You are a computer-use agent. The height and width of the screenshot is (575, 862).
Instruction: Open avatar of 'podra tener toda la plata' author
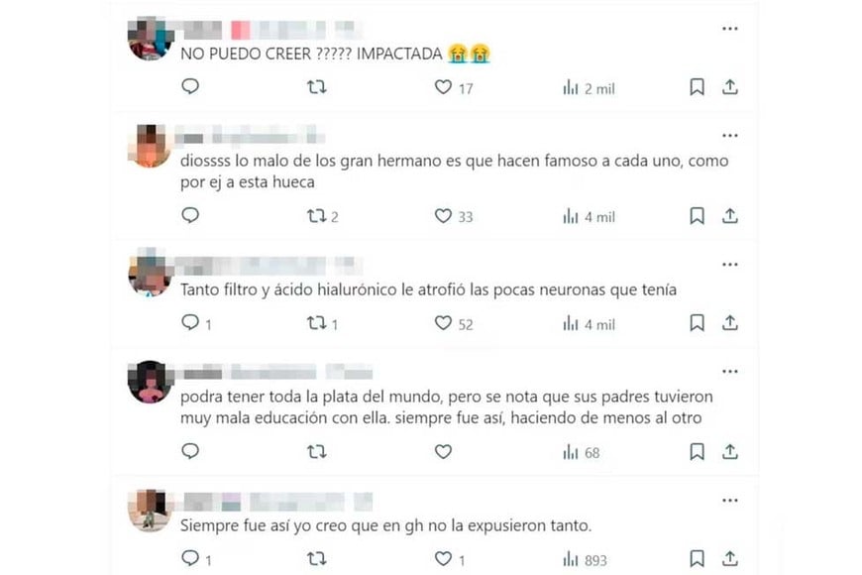pyautogui.click(x=150, y=382)
